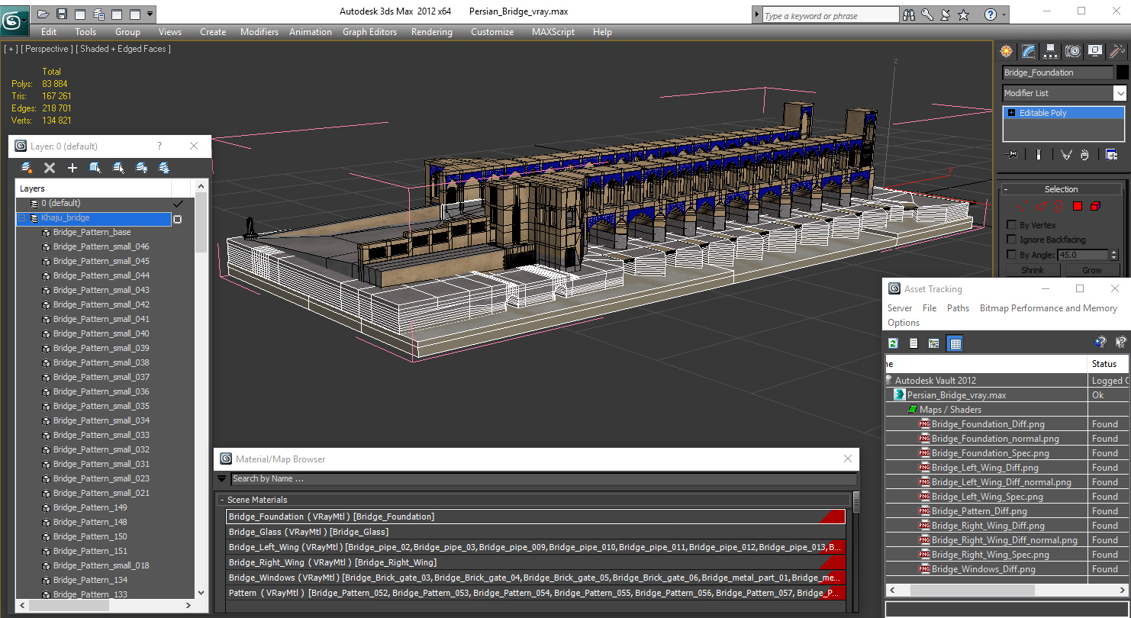
Task: Open the Hierarchy command panel tab
Action: [1051, 51]
